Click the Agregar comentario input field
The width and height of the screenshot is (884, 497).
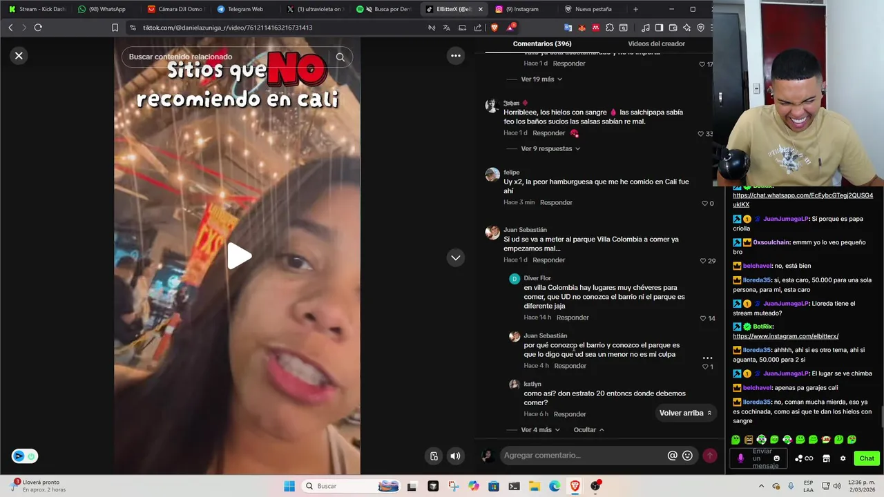tap(584, 456)
